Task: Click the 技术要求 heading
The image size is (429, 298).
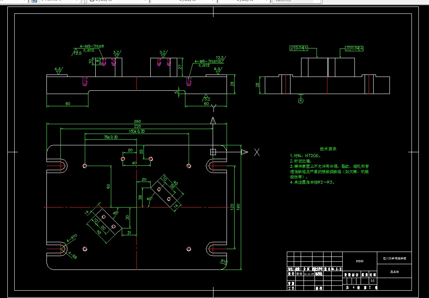Action: [x=328, y=149]
